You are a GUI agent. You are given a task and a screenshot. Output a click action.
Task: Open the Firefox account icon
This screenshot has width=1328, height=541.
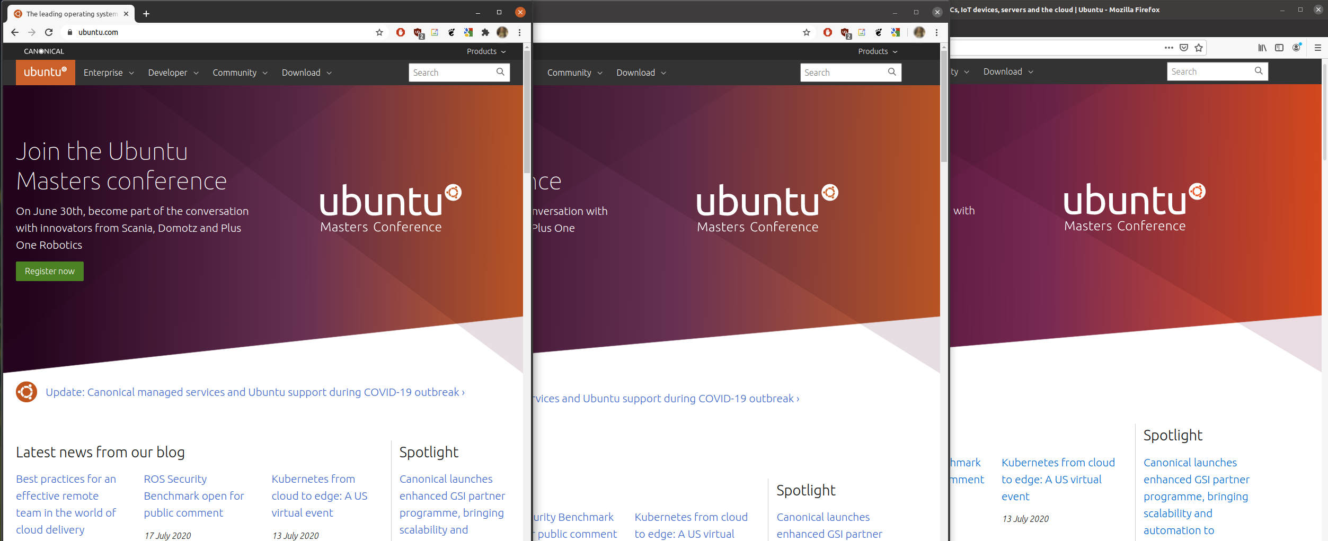click(x=1296, y=48)
